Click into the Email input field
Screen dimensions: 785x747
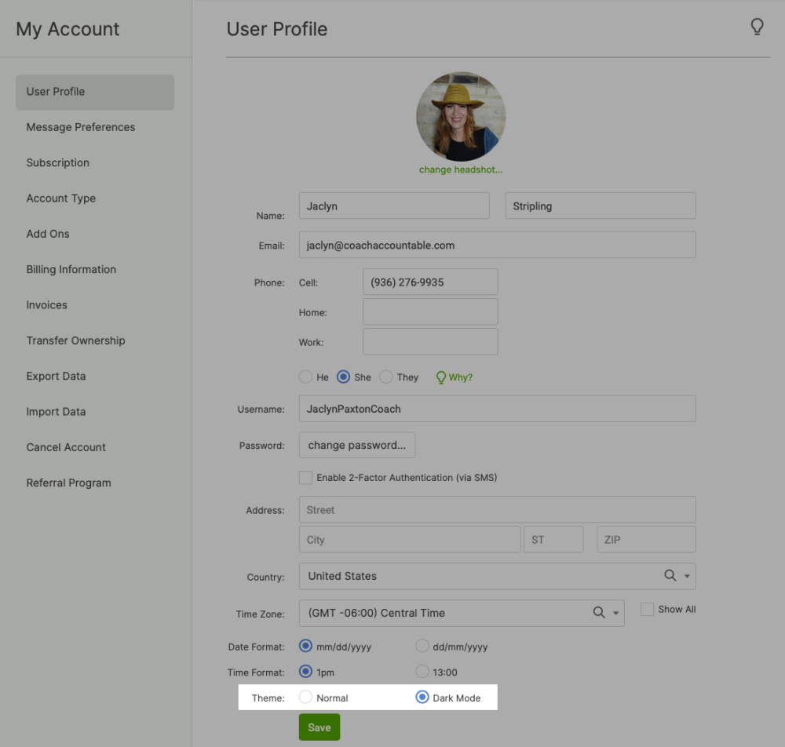coord(497,245)
